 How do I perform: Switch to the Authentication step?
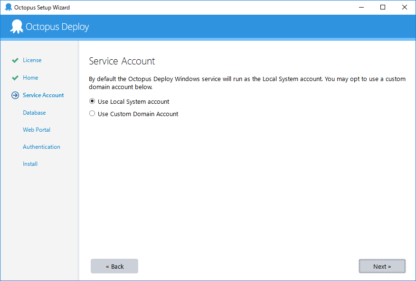click(41, 147)
